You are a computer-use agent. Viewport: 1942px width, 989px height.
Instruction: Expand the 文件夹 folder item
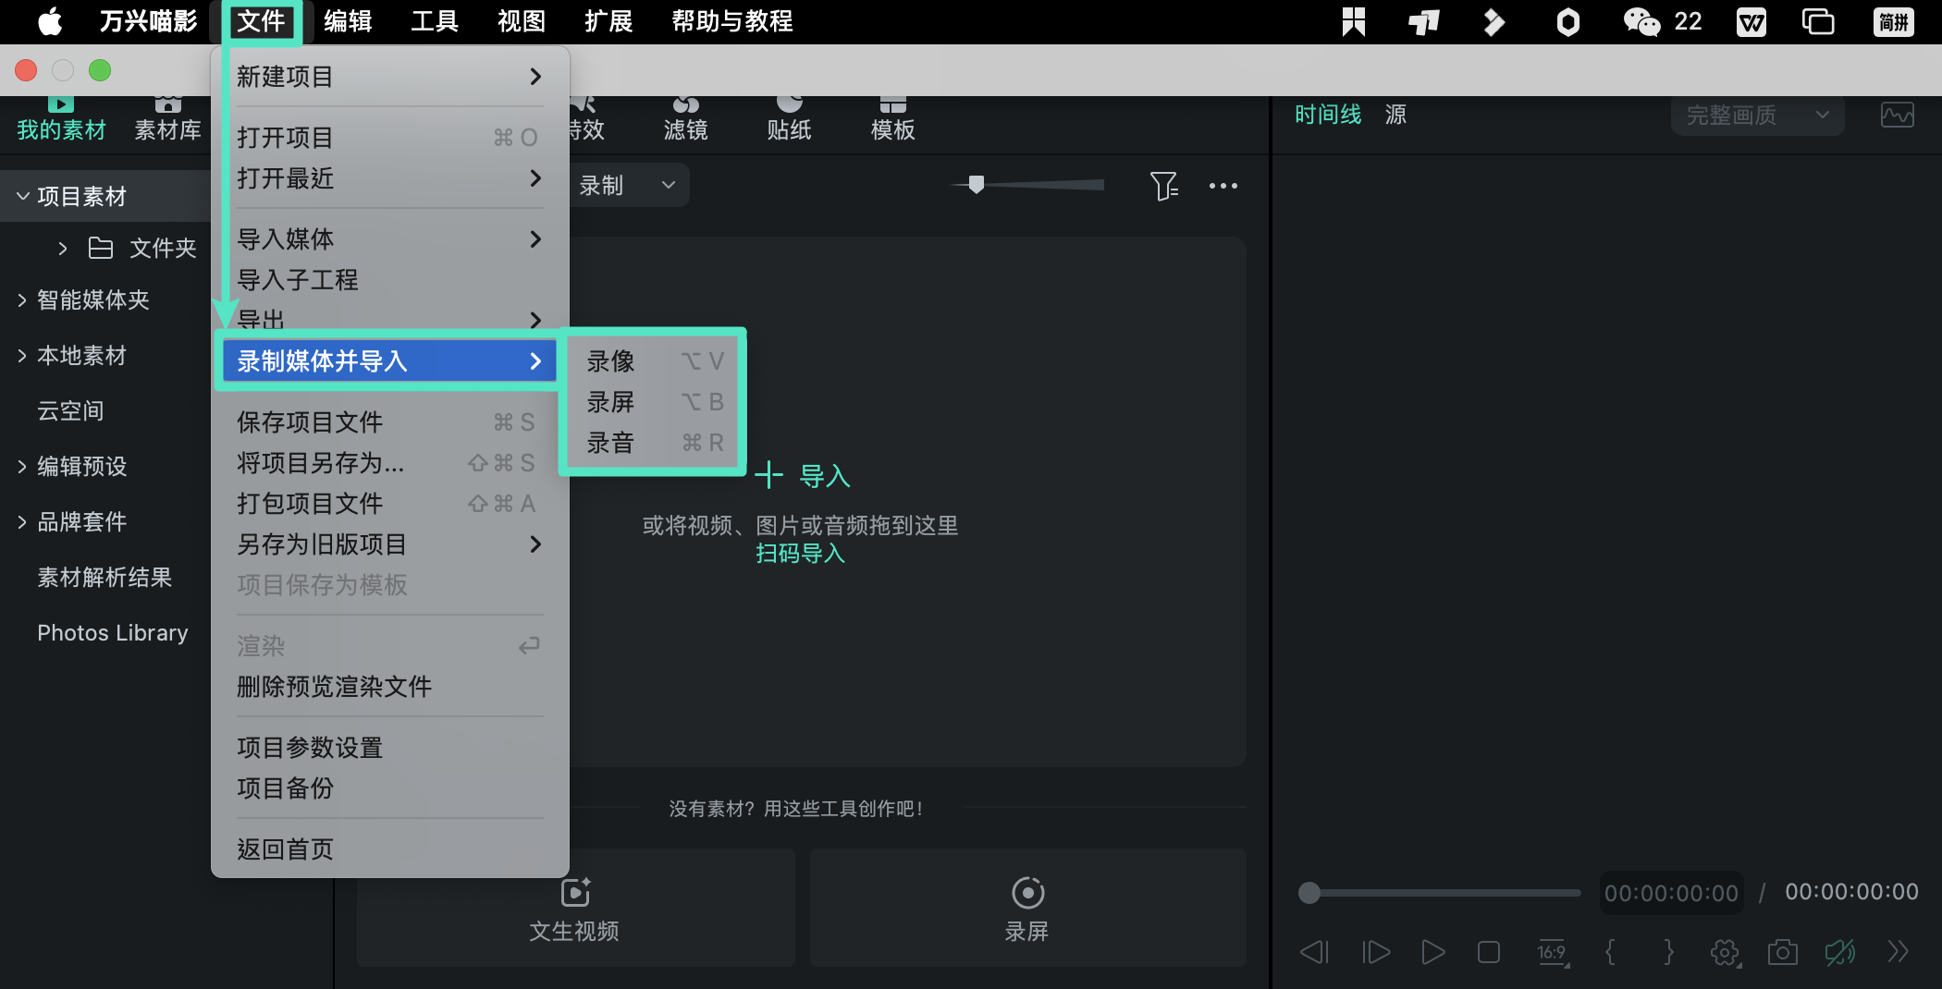(62, 248)
